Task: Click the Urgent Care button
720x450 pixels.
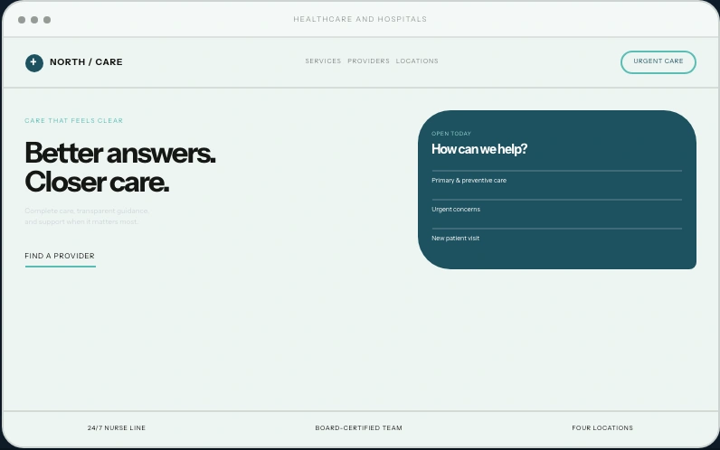Action: point(658,62)
